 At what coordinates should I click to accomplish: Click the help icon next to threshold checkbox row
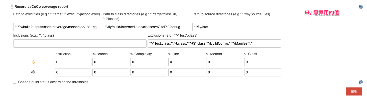[360, 82]
